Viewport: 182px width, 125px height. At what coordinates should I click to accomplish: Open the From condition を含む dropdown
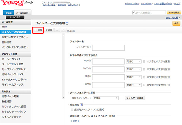[134, 61]
